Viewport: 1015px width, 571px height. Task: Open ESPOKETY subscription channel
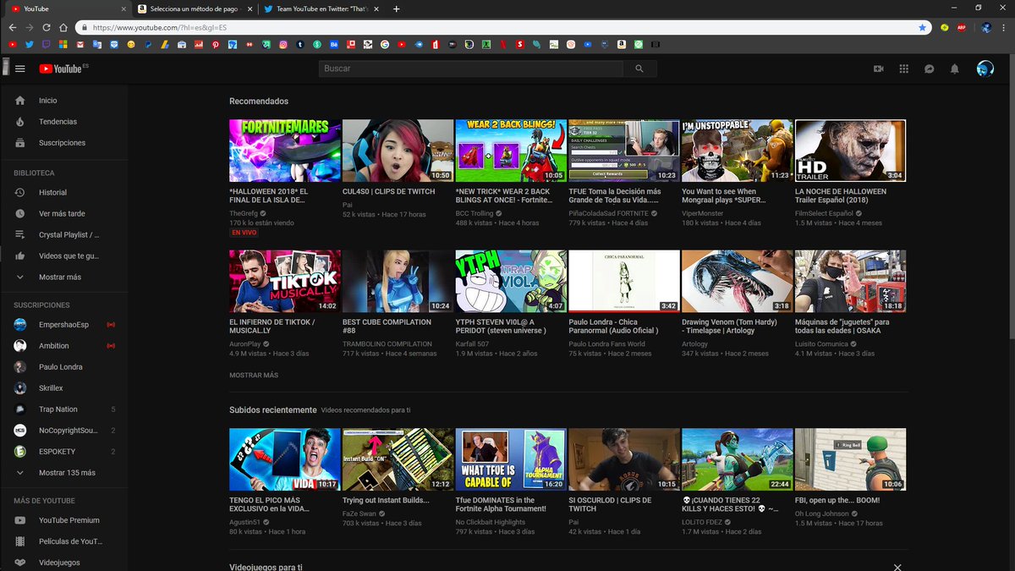coord(64,452)
